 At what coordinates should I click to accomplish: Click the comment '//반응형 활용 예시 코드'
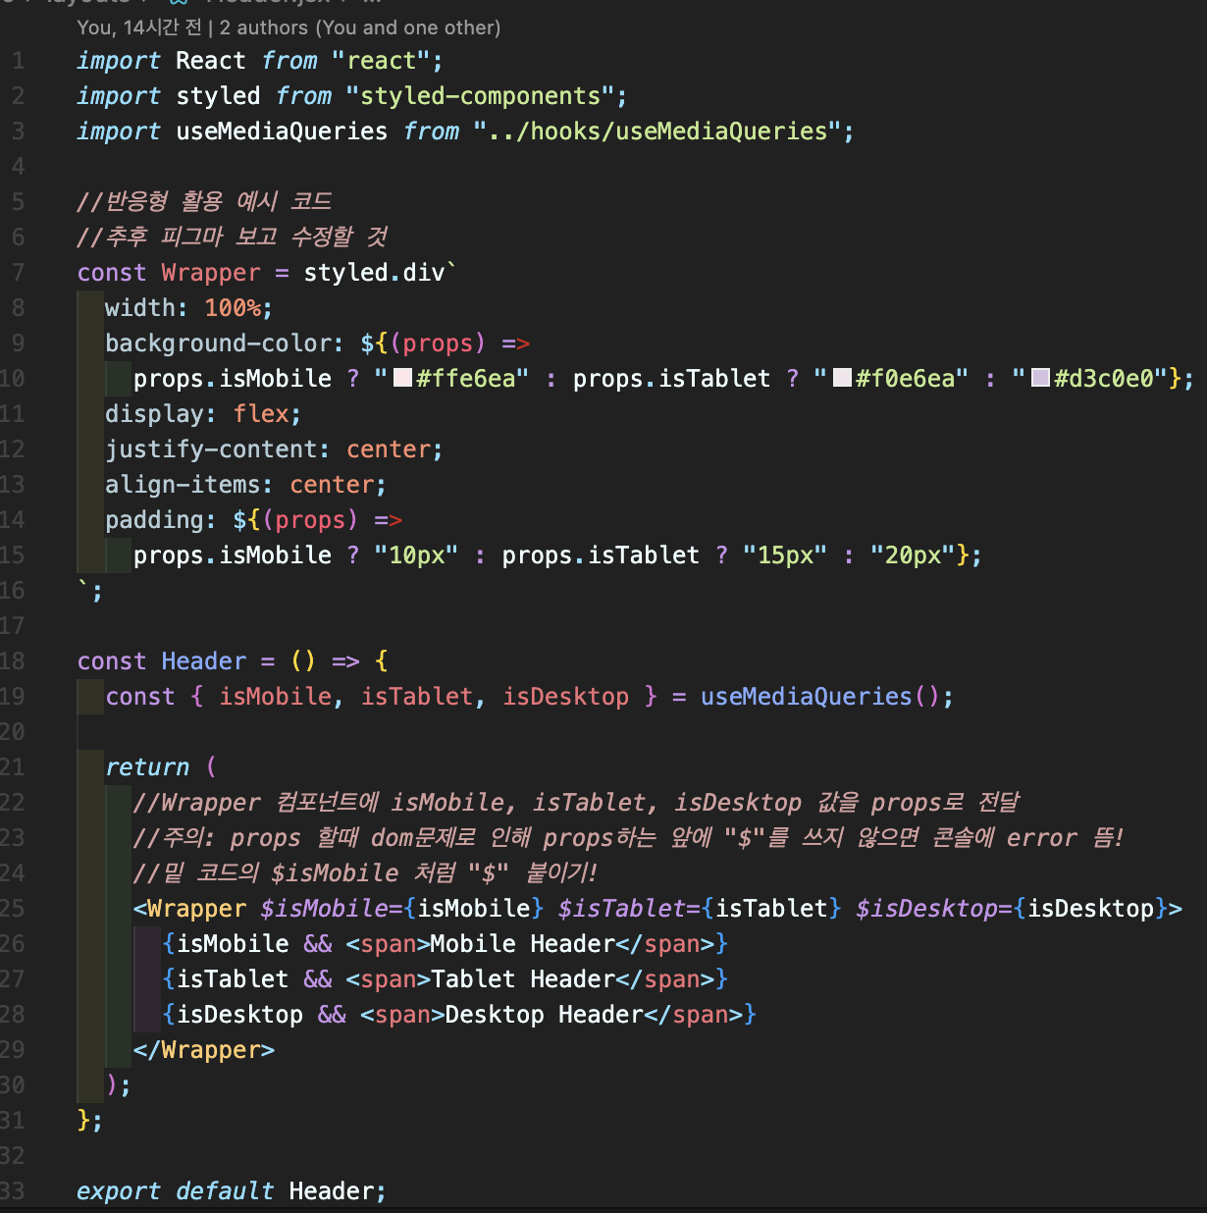coord(204,202)
